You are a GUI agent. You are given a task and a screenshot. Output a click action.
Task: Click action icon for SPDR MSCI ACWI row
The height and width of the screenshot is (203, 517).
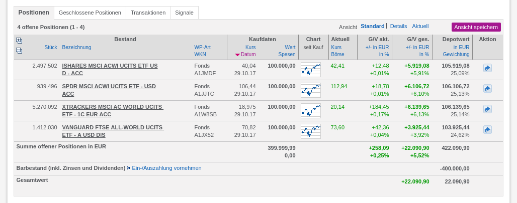pyautogui.click(x=487, y=89)
